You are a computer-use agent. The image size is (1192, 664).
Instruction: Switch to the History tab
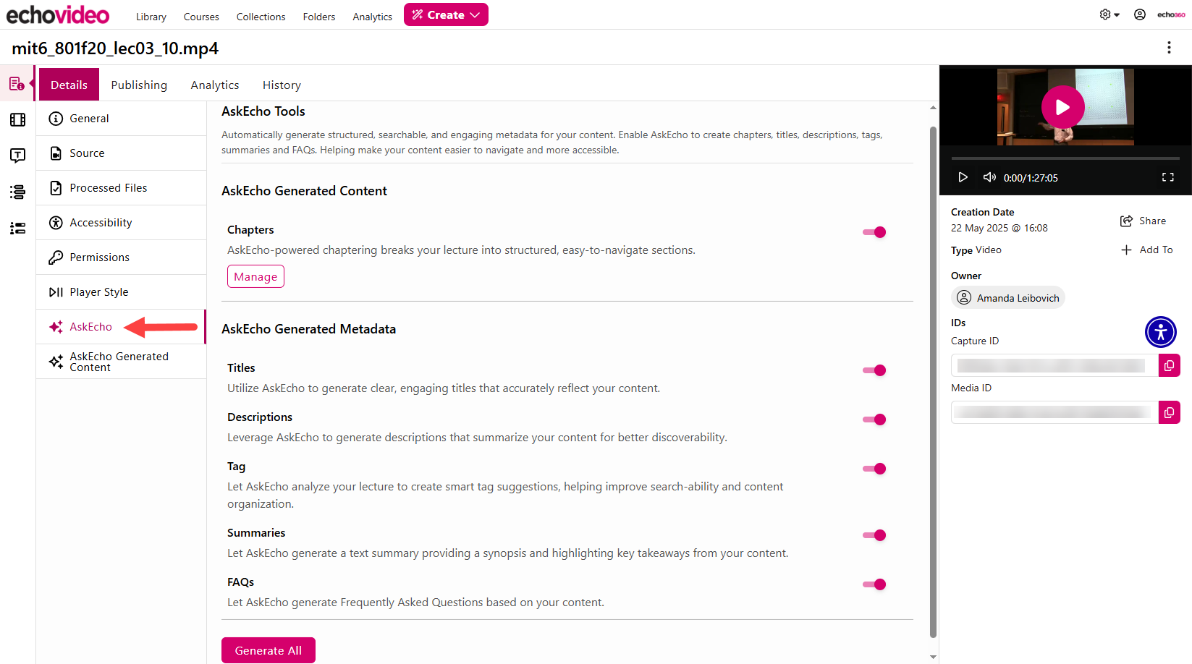coord(282,85)
